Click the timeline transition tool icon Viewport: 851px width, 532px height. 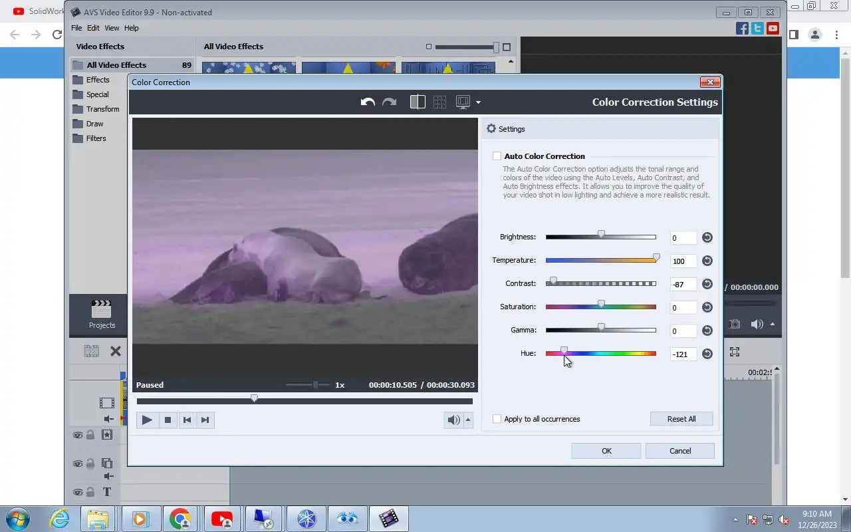[92, 351]
